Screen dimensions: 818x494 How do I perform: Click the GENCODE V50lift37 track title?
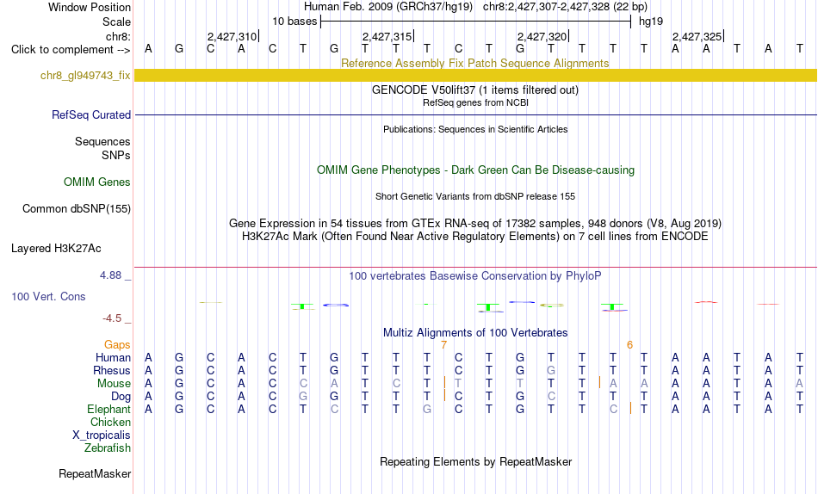coord(475,90)
